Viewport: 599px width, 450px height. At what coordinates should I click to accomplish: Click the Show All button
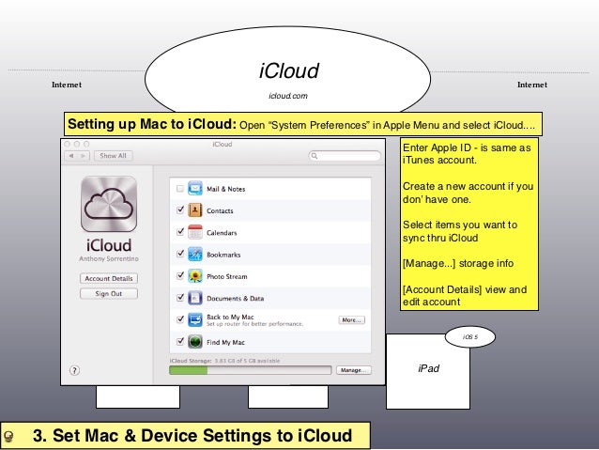(113, 156)
